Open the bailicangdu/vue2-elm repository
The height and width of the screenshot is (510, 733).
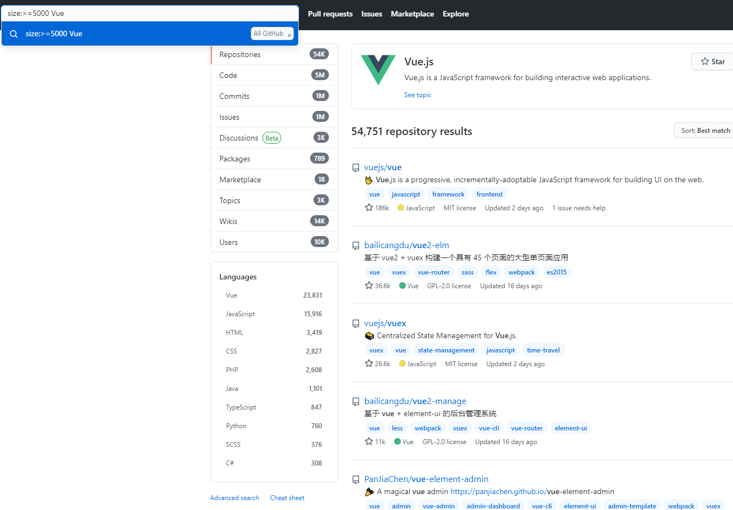pos(406,245)
